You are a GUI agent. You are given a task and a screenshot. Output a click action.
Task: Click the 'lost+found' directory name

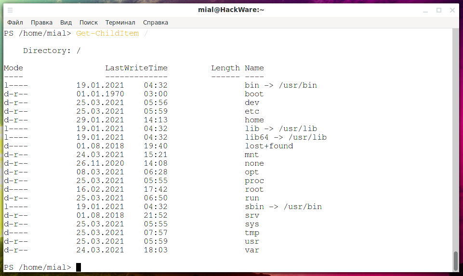coord(269,146)
